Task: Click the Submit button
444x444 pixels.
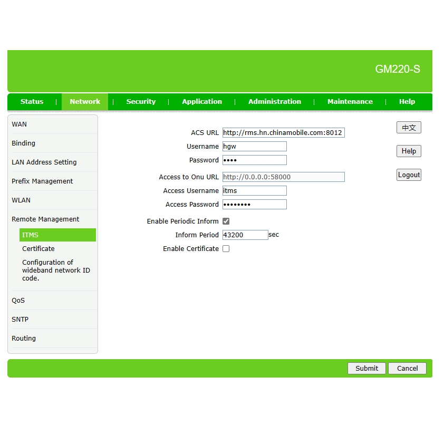Action: [x=366, y=369]
